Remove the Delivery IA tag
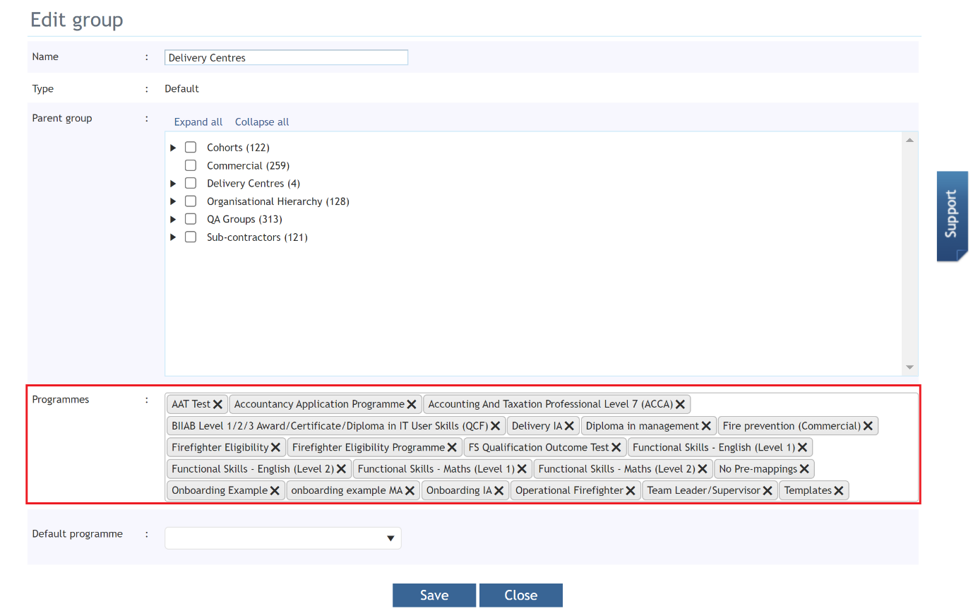The width and height of the screenshot is (973, 616). click(x=569, y=426)
